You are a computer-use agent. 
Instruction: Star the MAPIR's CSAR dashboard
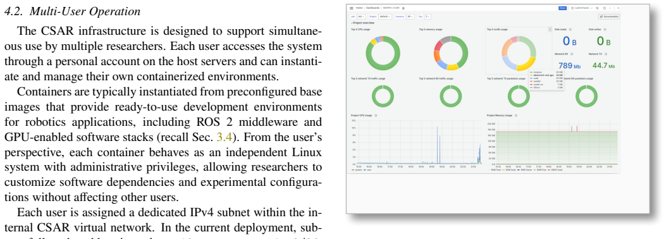[x=403, y=8]
